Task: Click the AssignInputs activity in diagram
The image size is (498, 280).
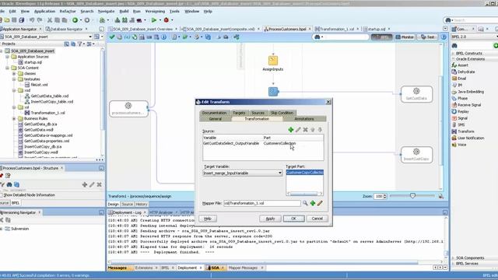Action: pos(273,63)
